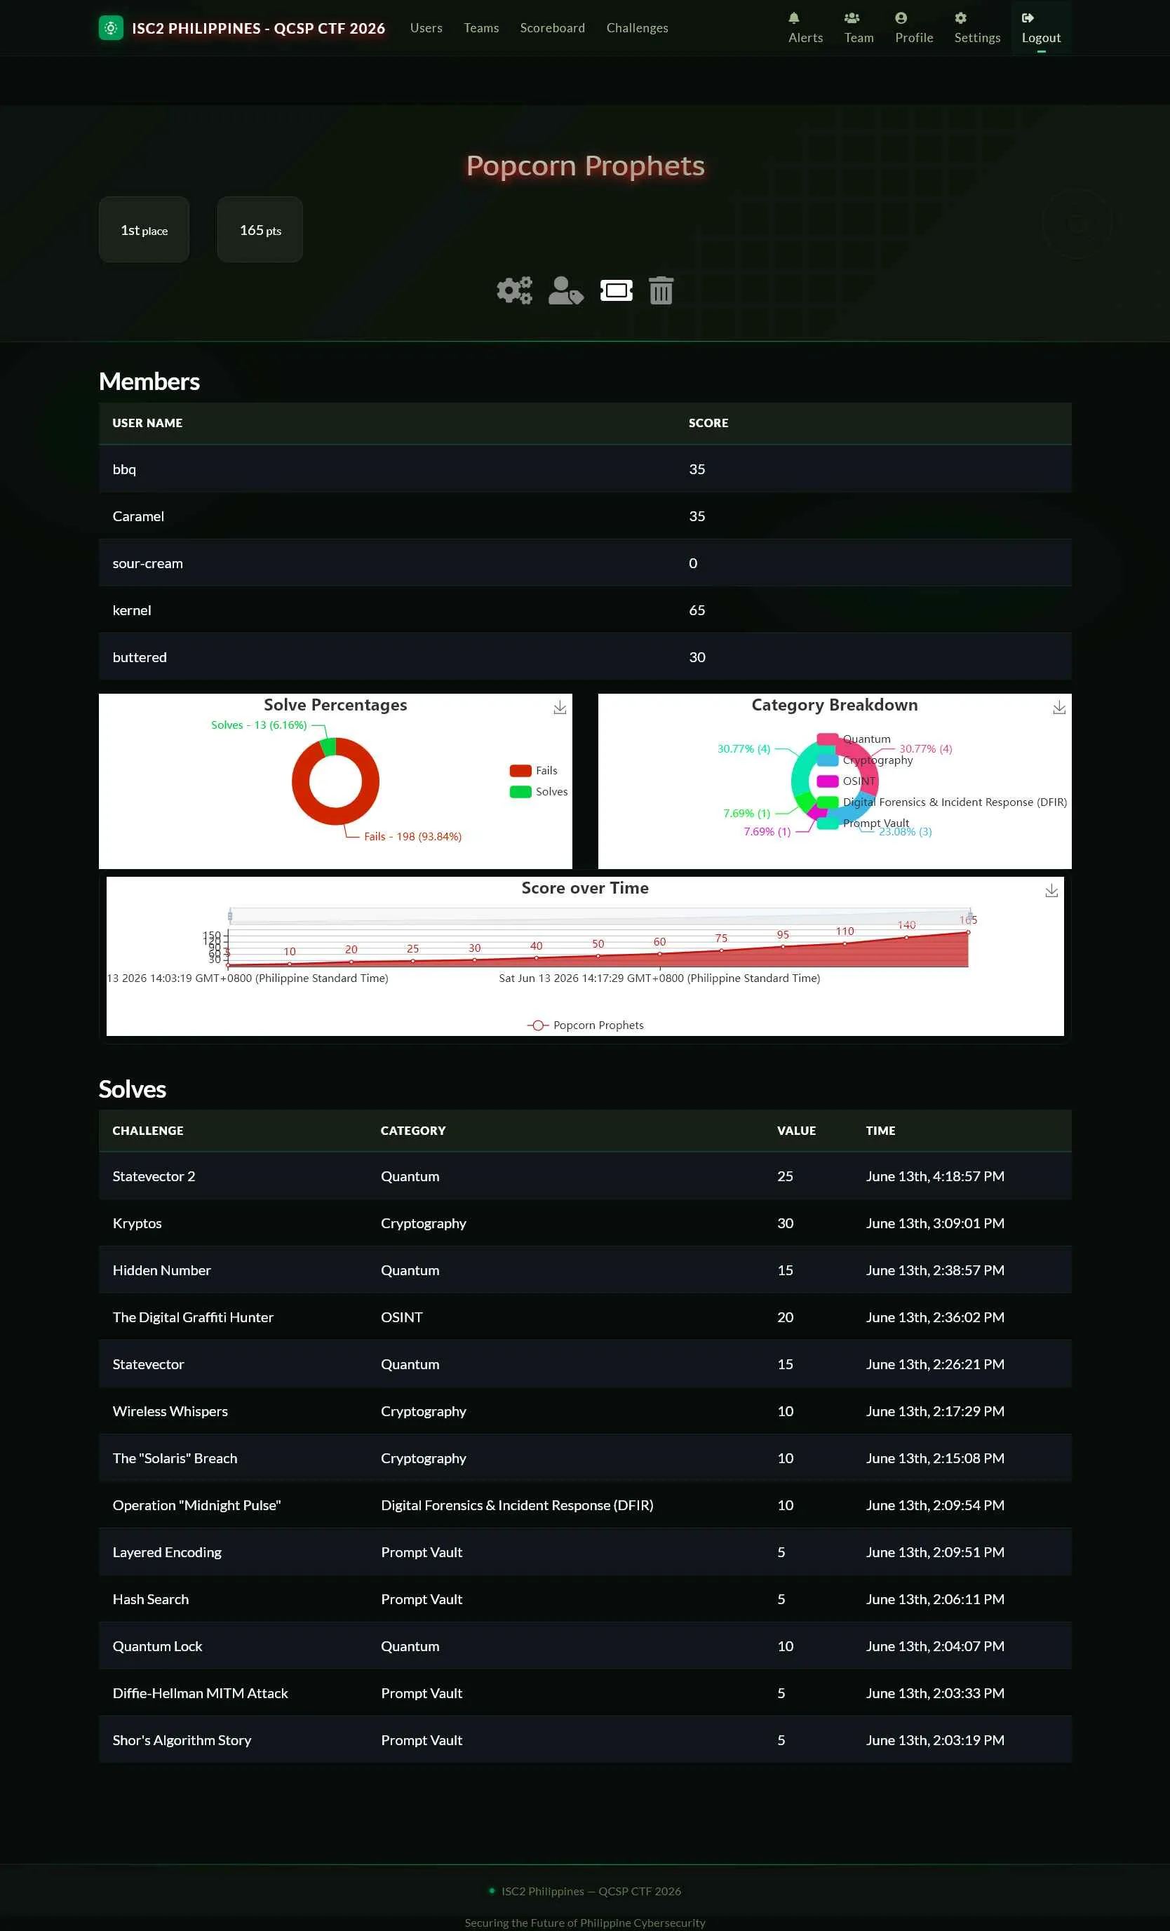This screenshot has height=1931, width=1170.
Task: Open member Caramel profile
Action: [138, 516]
